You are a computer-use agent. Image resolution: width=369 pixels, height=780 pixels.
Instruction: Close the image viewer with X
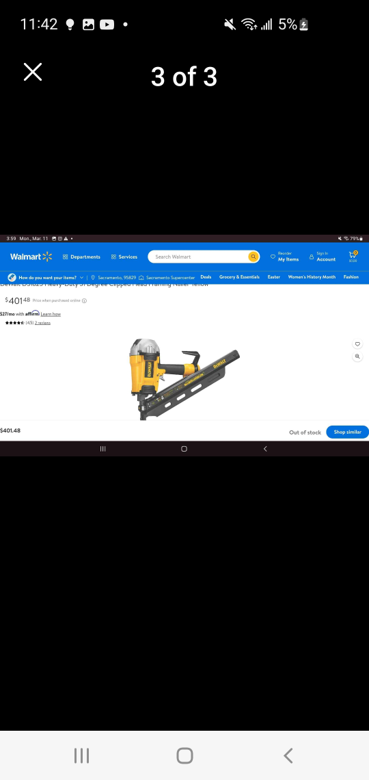click(x=33, y=72)
